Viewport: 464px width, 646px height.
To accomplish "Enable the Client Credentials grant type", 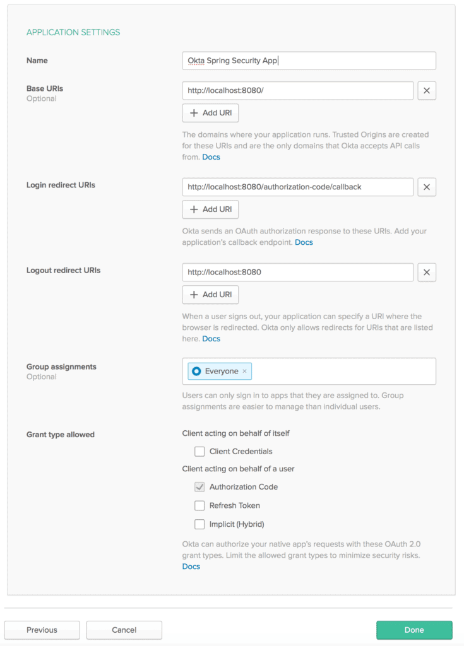I will click(199, 452).
